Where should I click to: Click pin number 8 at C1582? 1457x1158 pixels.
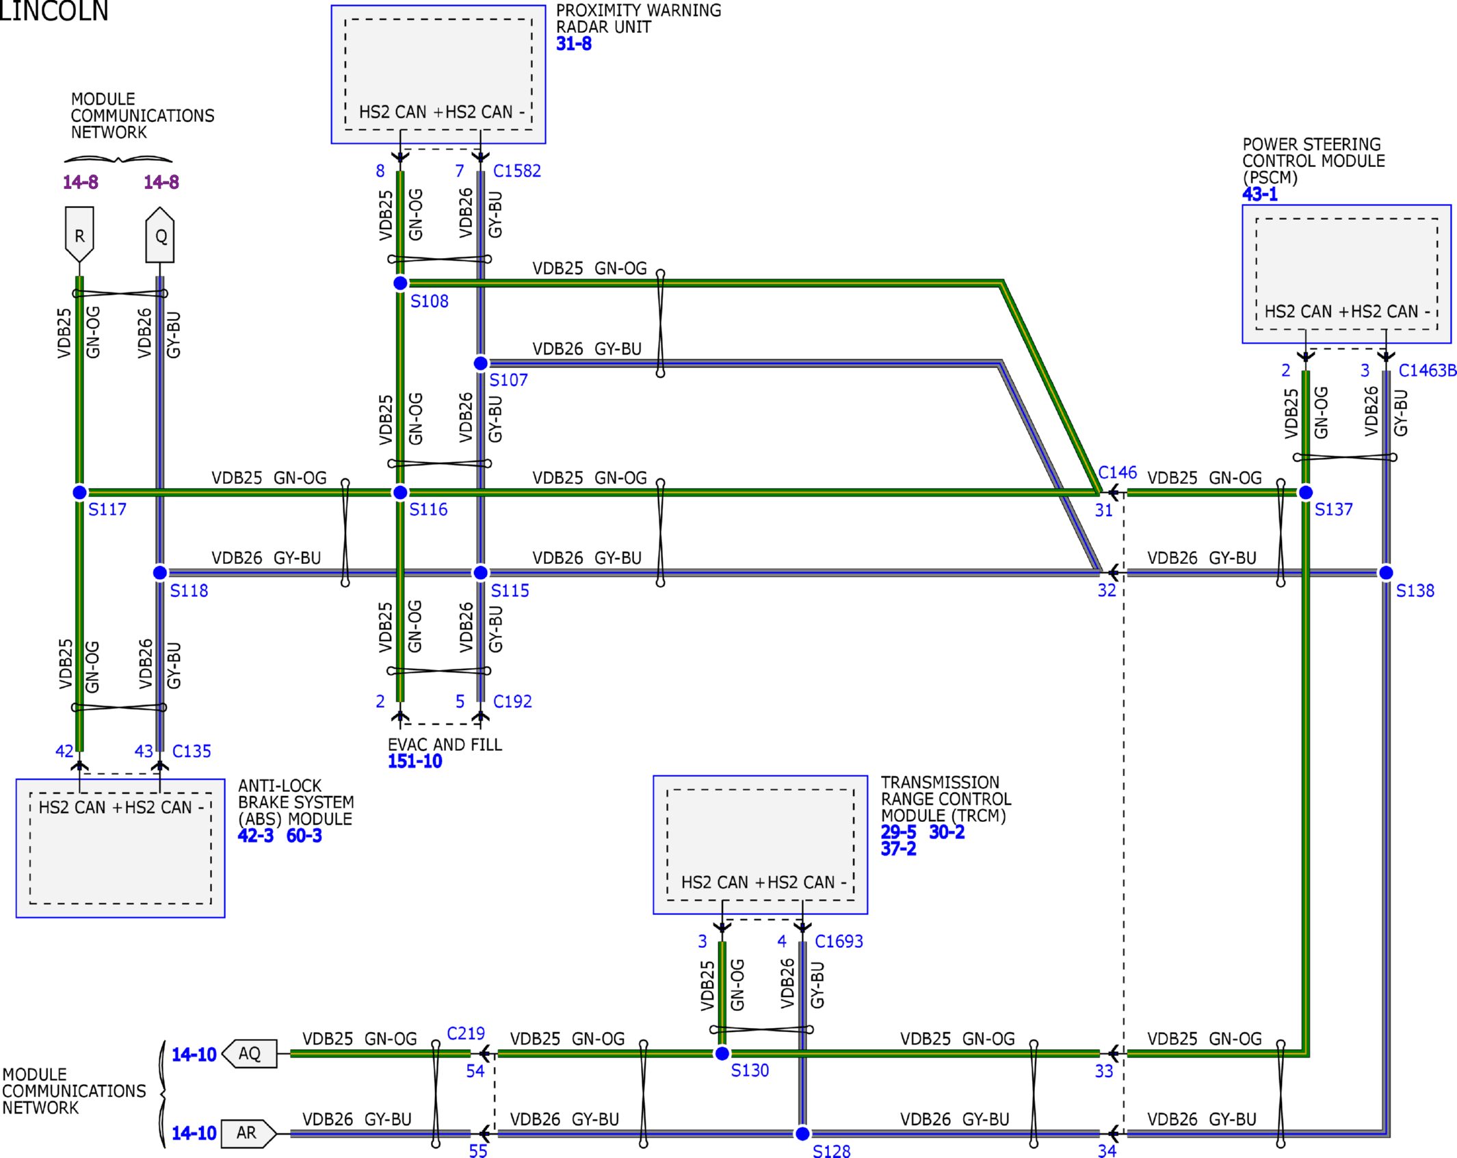click(x=380, y=171)
